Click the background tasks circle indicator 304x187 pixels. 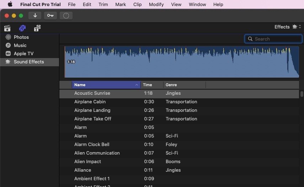[x=66, y=16]
